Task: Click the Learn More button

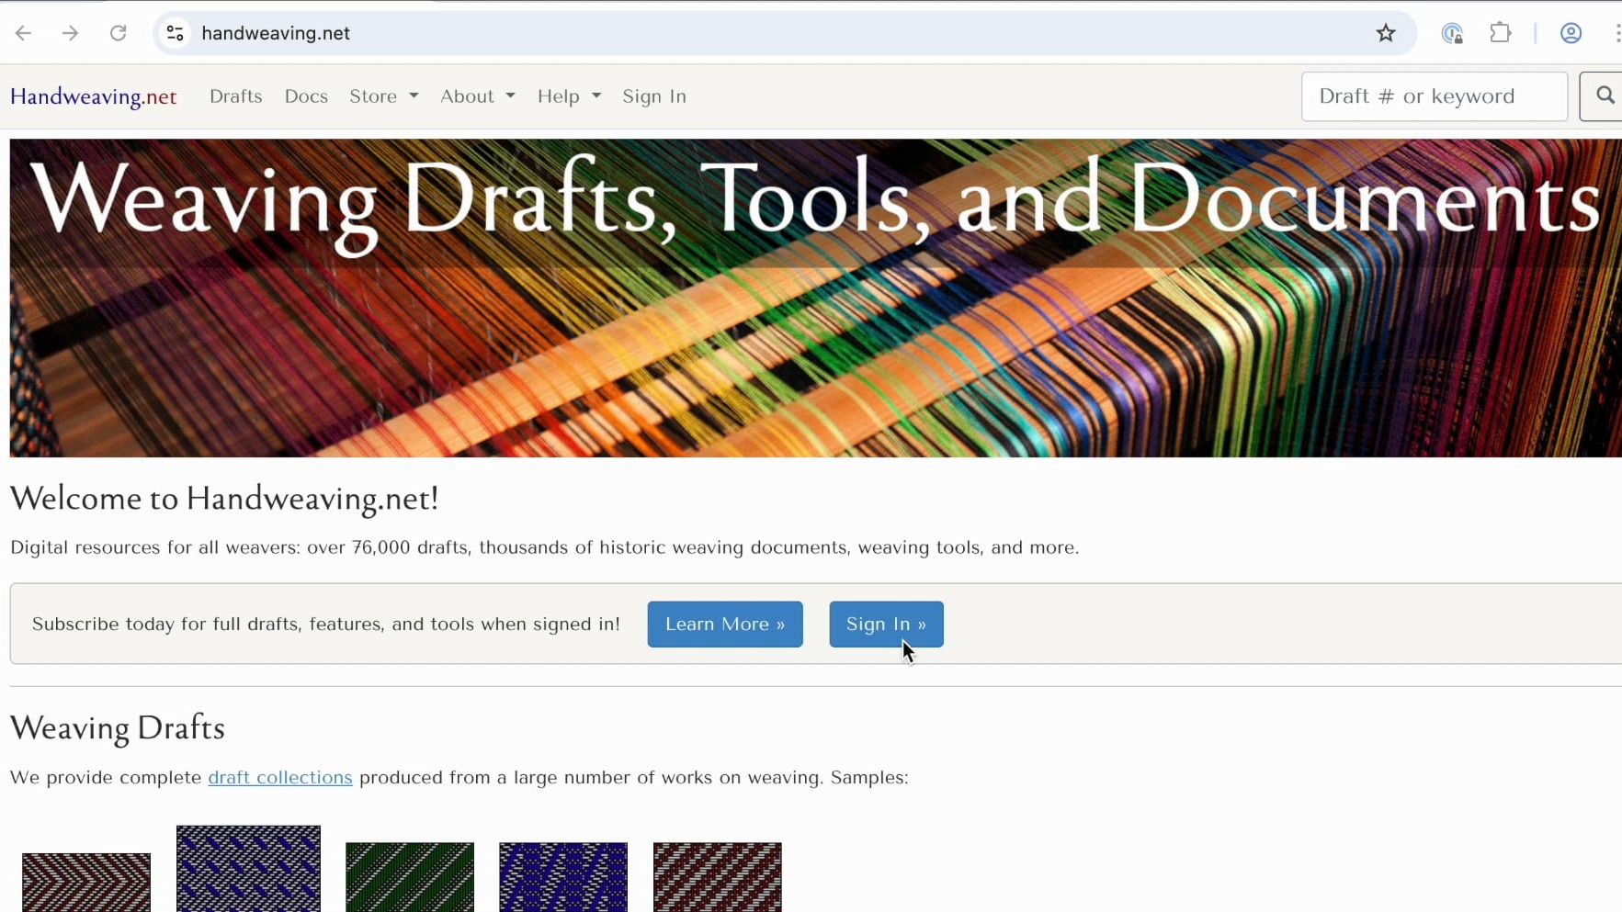Action: point(724,624)
